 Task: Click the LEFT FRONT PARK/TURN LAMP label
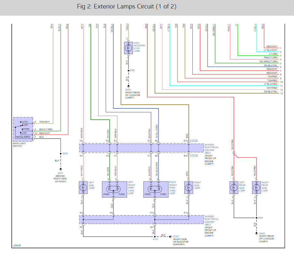(132, 188)
